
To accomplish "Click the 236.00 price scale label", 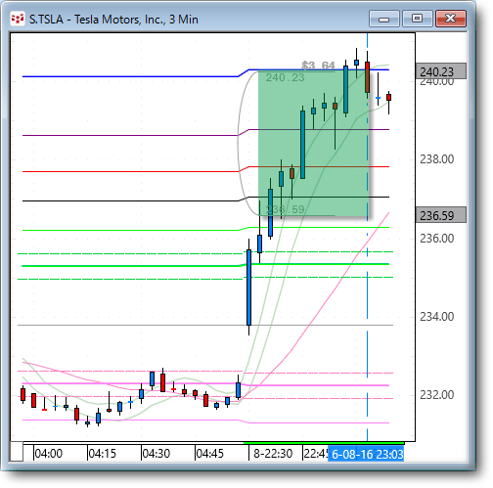I will [436, 239].
